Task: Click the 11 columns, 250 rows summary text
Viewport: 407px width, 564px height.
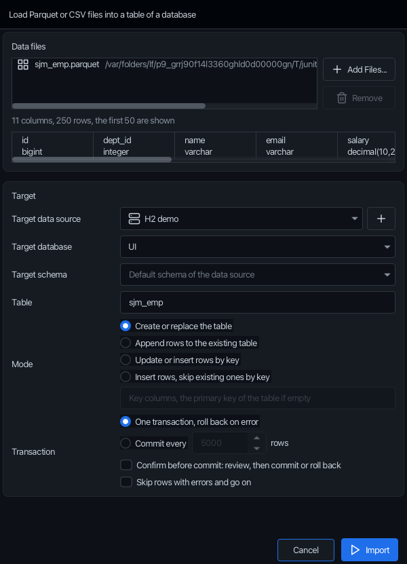Action: 93,121
